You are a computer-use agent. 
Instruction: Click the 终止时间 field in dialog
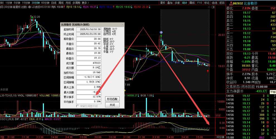[89, 34]
